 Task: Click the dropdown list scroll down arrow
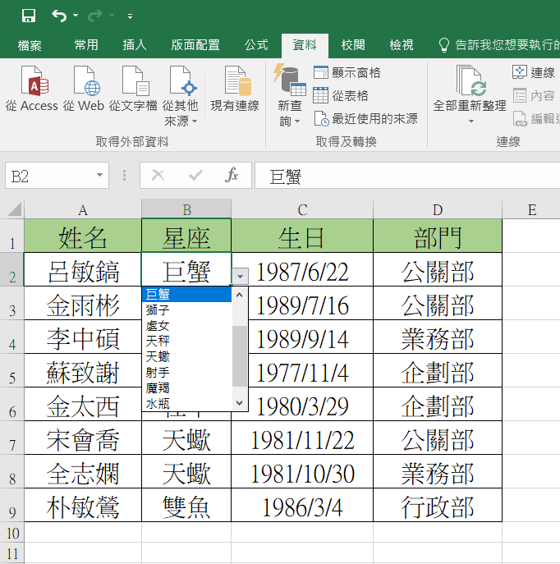point(240,403)
